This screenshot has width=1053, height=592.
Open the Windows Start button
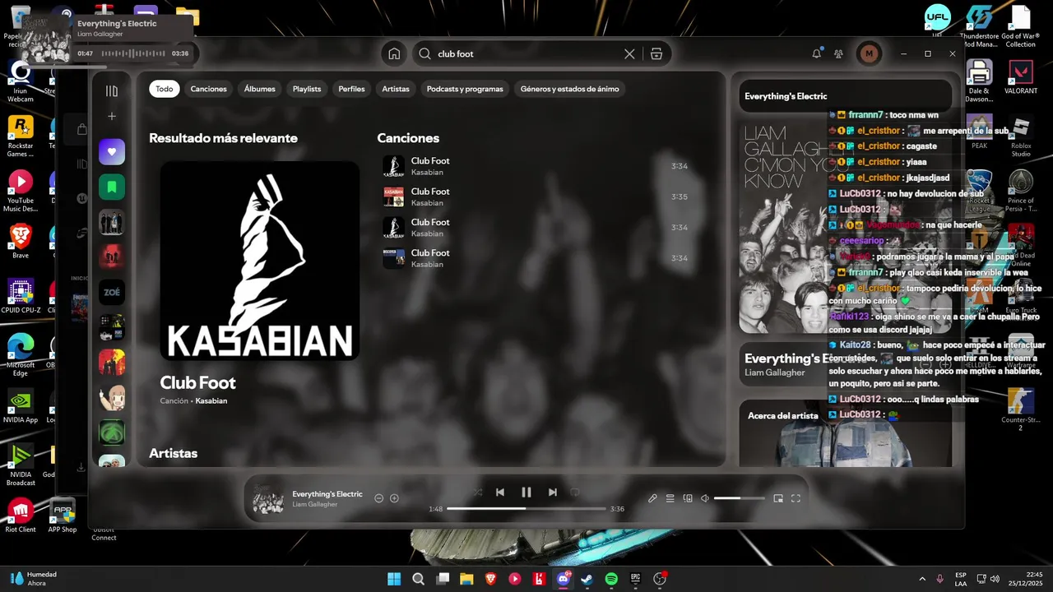(394, 579)
